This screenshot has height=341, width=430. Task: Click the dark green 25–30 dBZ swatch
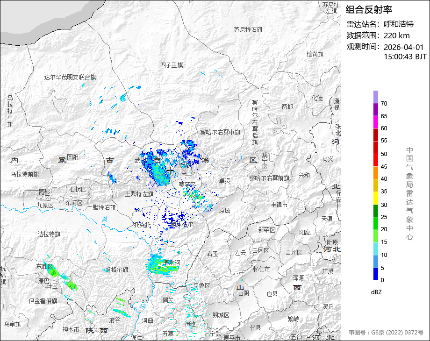(x=375, y=211)
